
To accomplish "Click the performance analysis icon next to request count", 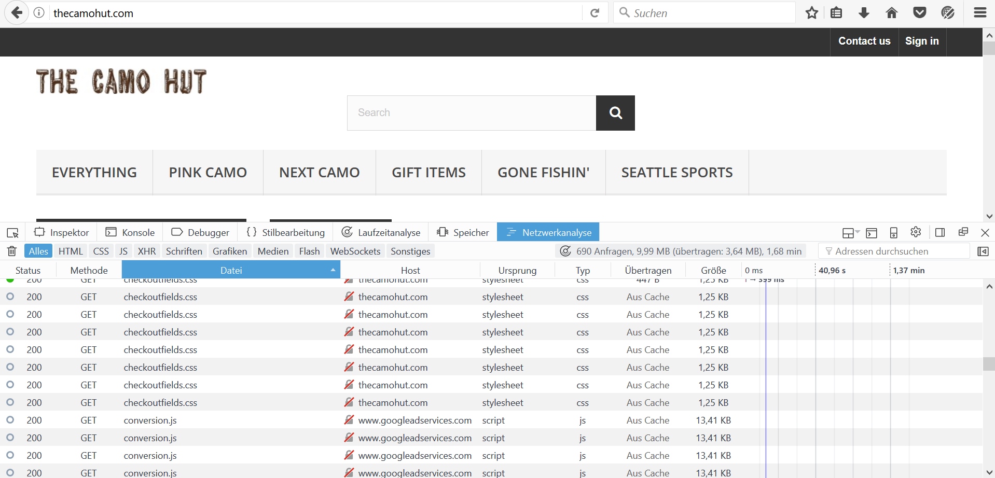I will (565, 251).
